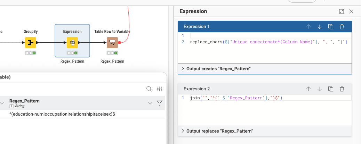Close the Expression configuration panel
Screen dimensions: 361x144
351,11
